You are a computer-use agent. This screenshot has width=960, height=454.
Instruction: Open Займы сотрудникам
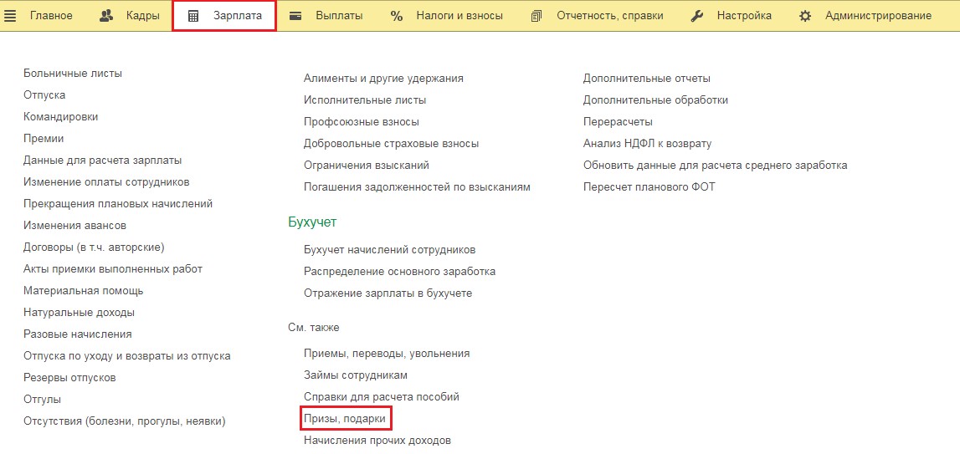(356, 375)
